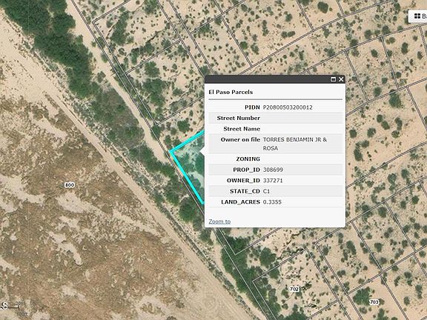Click the El Paso Parcels popup title

click(x=231, y=93)
